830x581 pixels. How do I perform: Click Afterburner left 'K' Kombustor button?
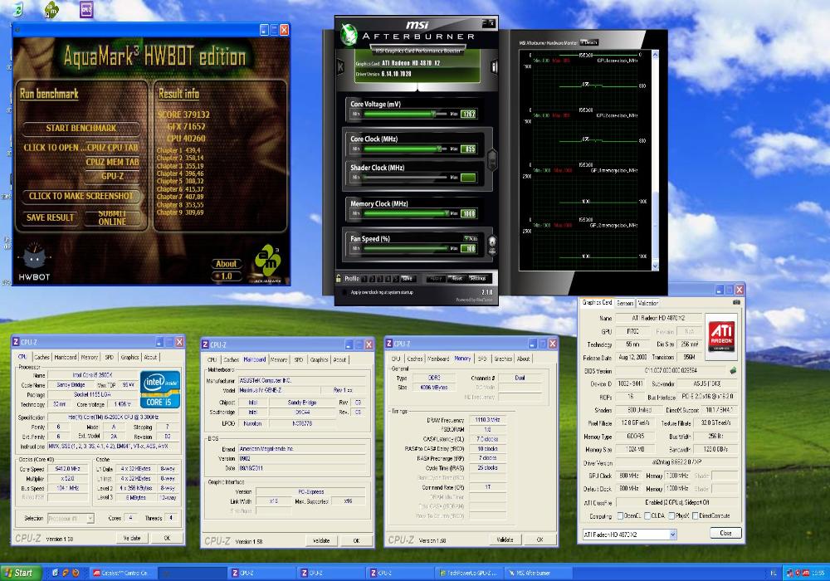coord(340,66)
